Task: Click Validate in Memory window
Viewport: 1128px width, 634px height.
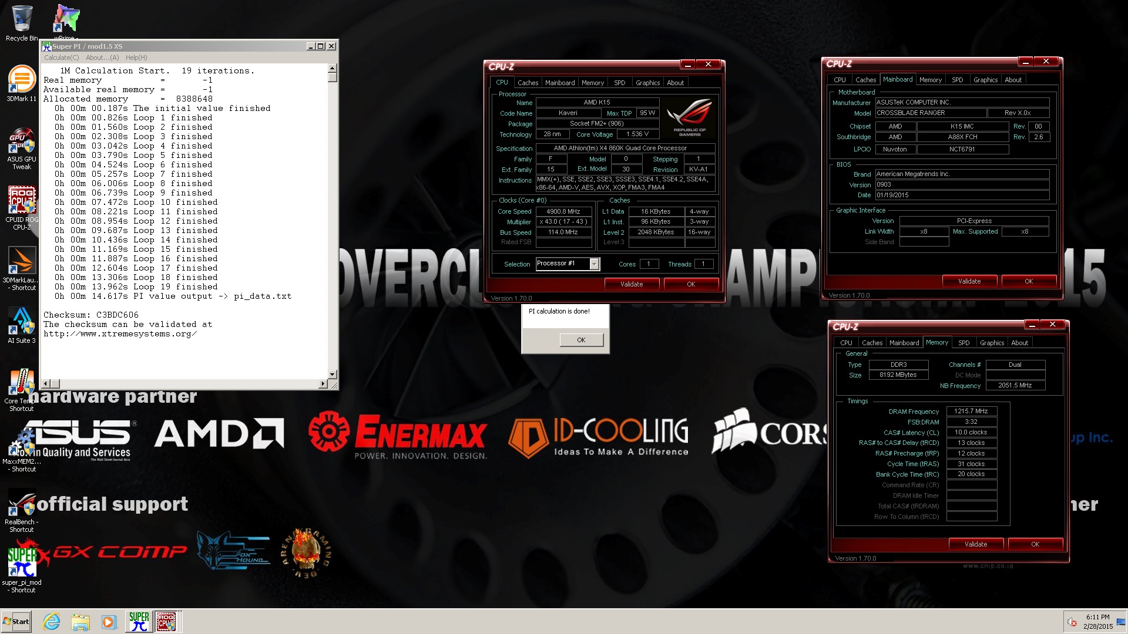Action: click(x=976, y=544)
